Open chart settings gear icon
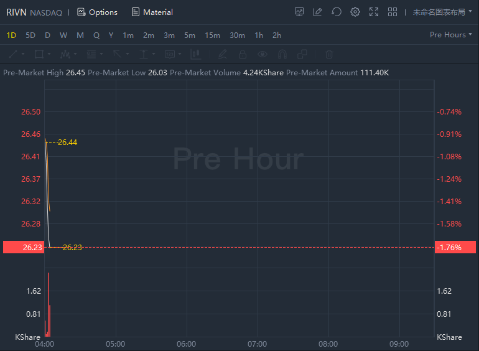The height and width of the screenshot is (351, 479). click(355, 12)
